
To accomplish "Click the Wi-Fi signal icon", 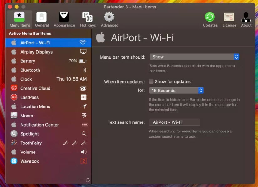I will click(x=83, y=43).
